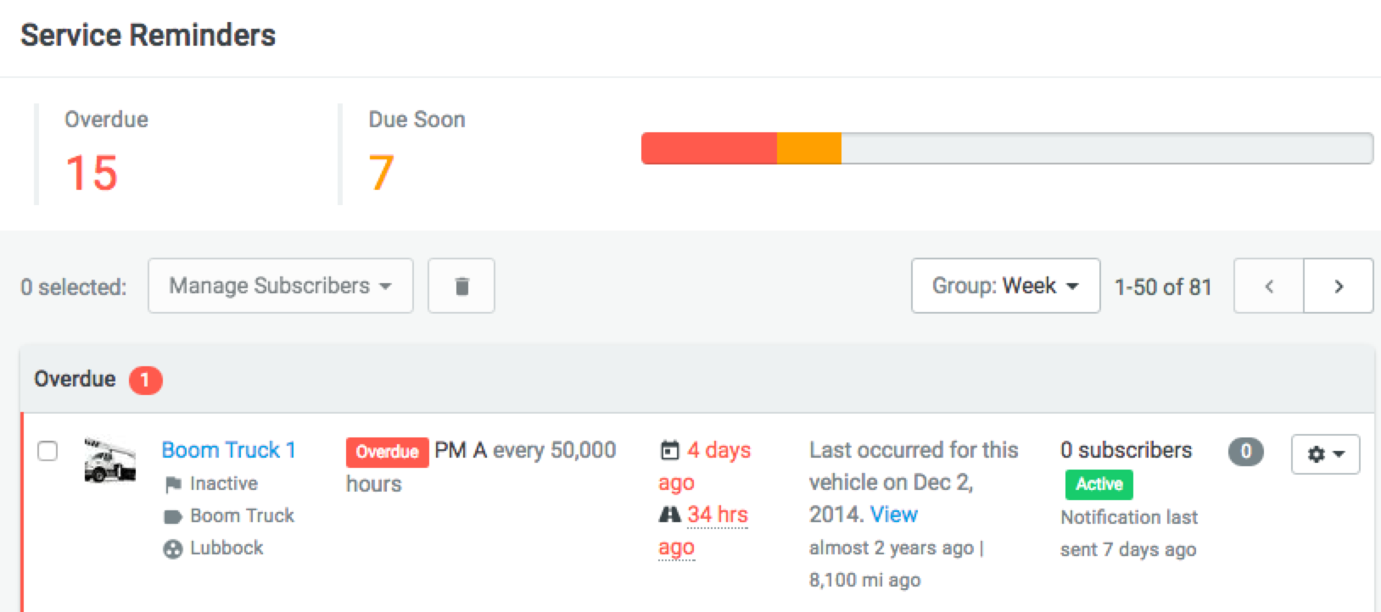
Task: Click the flag icon next to Inactive
Action: pos(173,484)
